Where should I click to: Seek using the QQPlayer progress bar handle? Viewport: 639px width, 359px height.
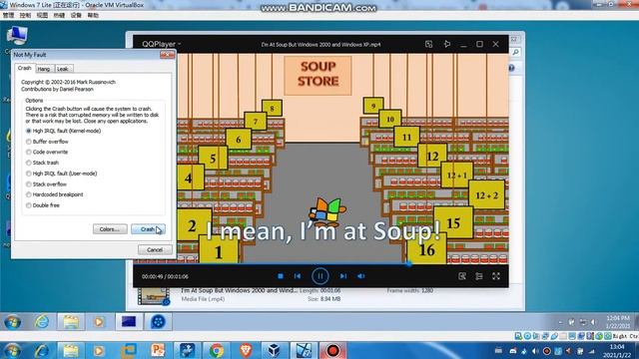point(408,263)
